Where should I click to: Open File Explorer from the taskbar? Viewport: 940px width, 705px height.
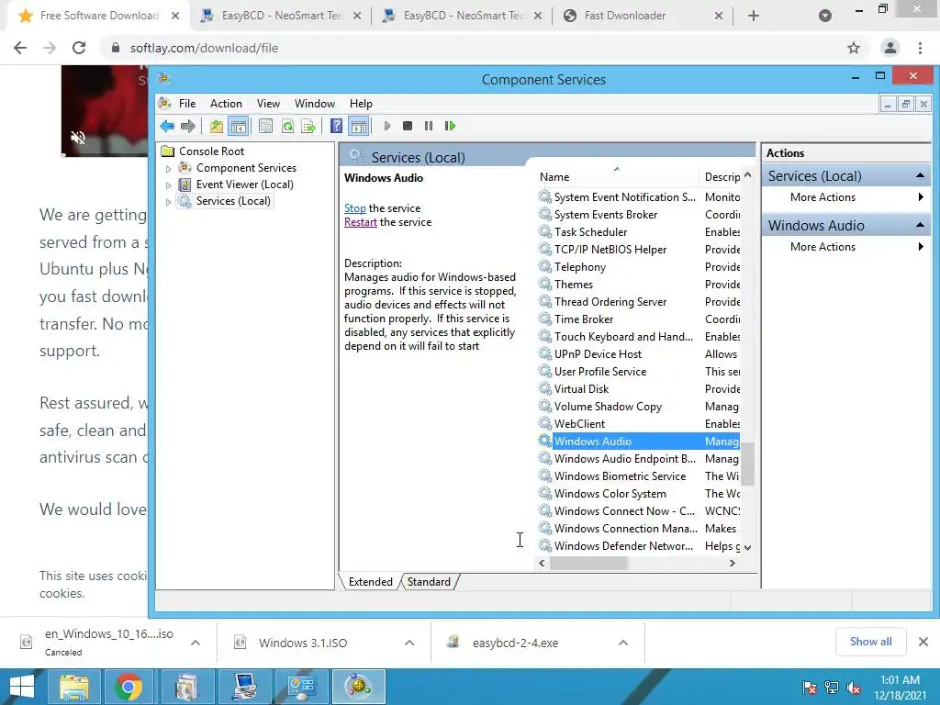coord(73,687)
